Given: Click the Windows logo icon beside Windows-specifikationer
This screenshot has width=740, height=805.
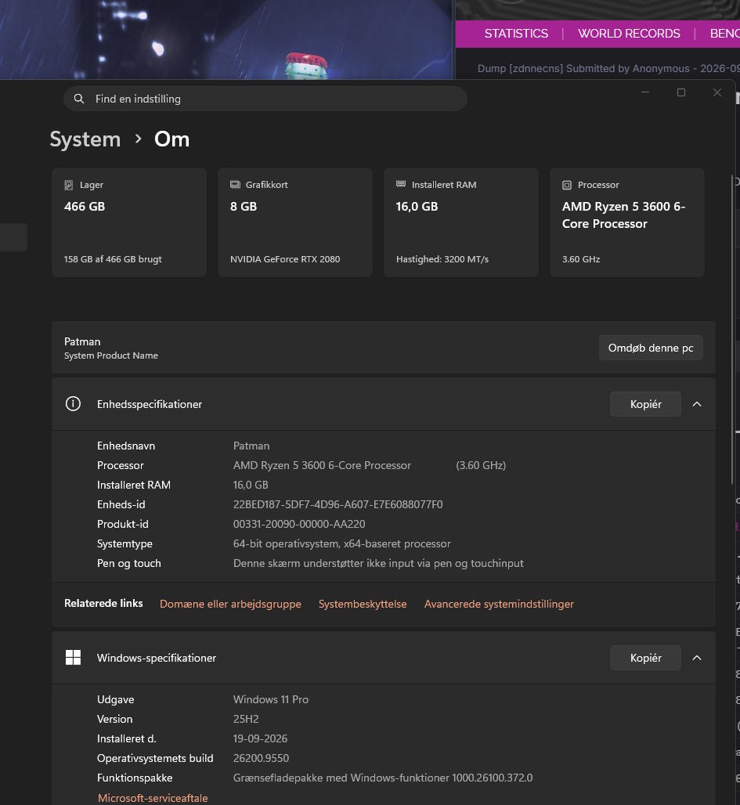Looking at the screenshot, I should 73,658.
